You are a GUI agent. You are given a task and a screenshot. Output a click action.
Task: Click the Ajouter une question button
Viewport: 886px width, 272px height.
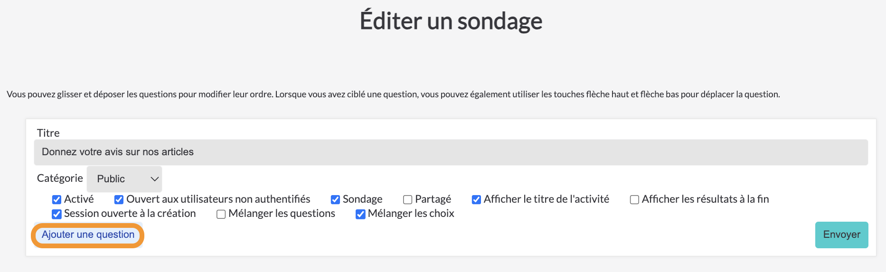point(88,235)
